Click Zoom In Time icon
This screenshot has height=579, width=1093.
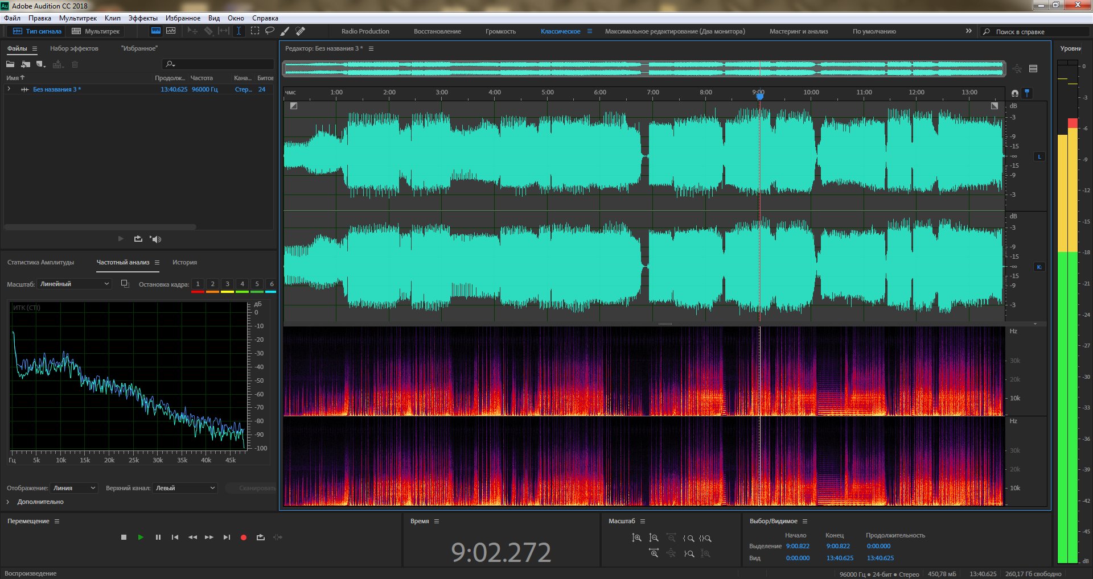pos(654,553)
